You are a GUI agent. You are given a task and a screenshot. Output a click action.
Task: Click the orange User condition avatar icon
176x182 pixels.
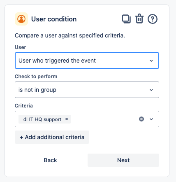[21, 19]
